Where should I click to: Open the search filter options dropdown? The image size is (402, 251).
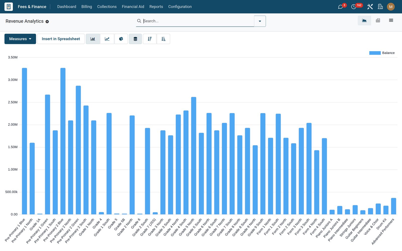point(260,21)
